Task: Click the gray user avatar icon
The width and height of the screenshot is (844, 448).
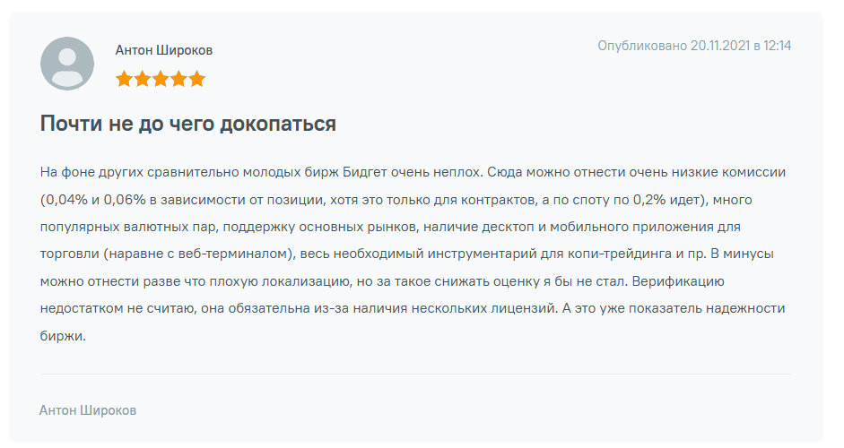Action: [67, 63]
